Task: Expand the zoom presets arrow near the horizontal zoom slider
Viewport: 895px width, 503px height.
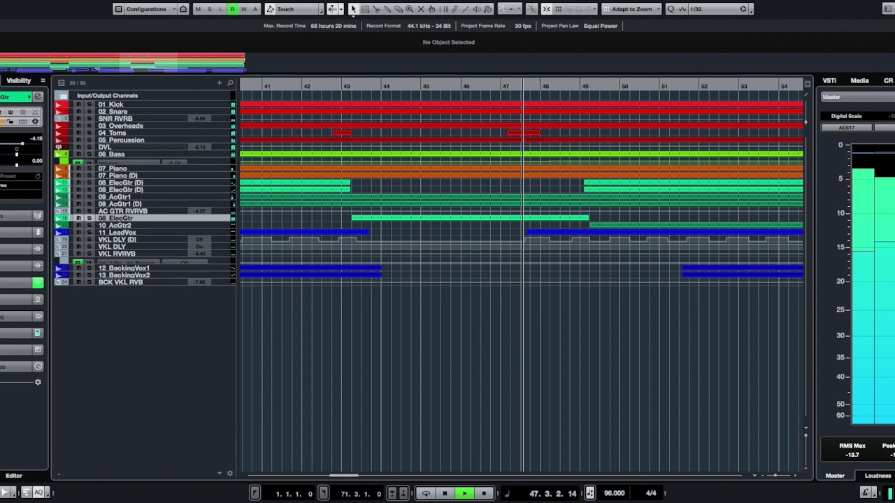Action: (754, 475)
